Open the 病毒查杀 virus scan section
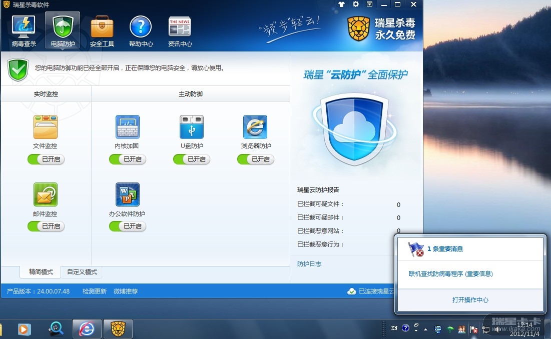 [x=24, y=31]
